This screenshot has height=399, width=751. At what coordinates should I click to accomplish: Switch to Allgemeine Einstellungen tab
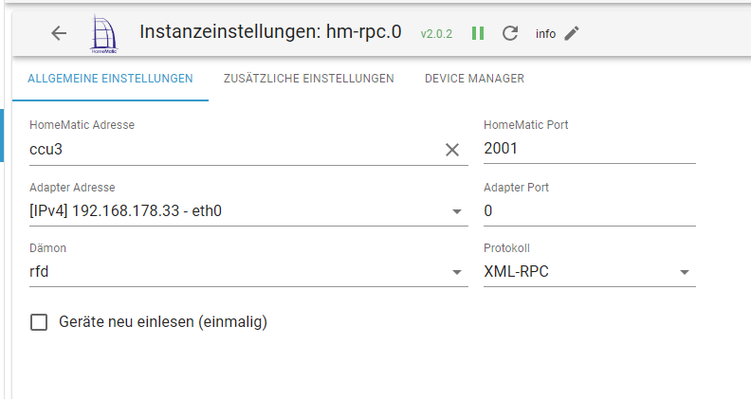[x=110, y=79]
